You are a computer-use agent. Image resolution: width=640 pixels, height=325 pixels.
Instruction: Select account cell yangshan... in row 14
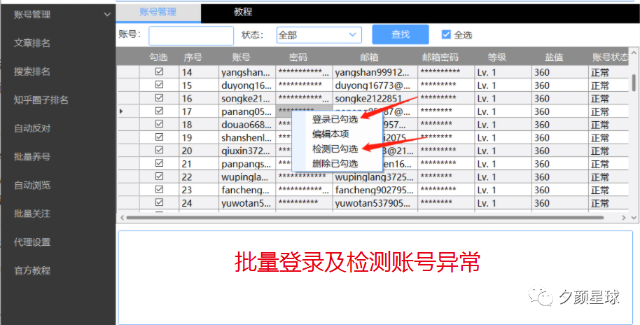point(247,72)
